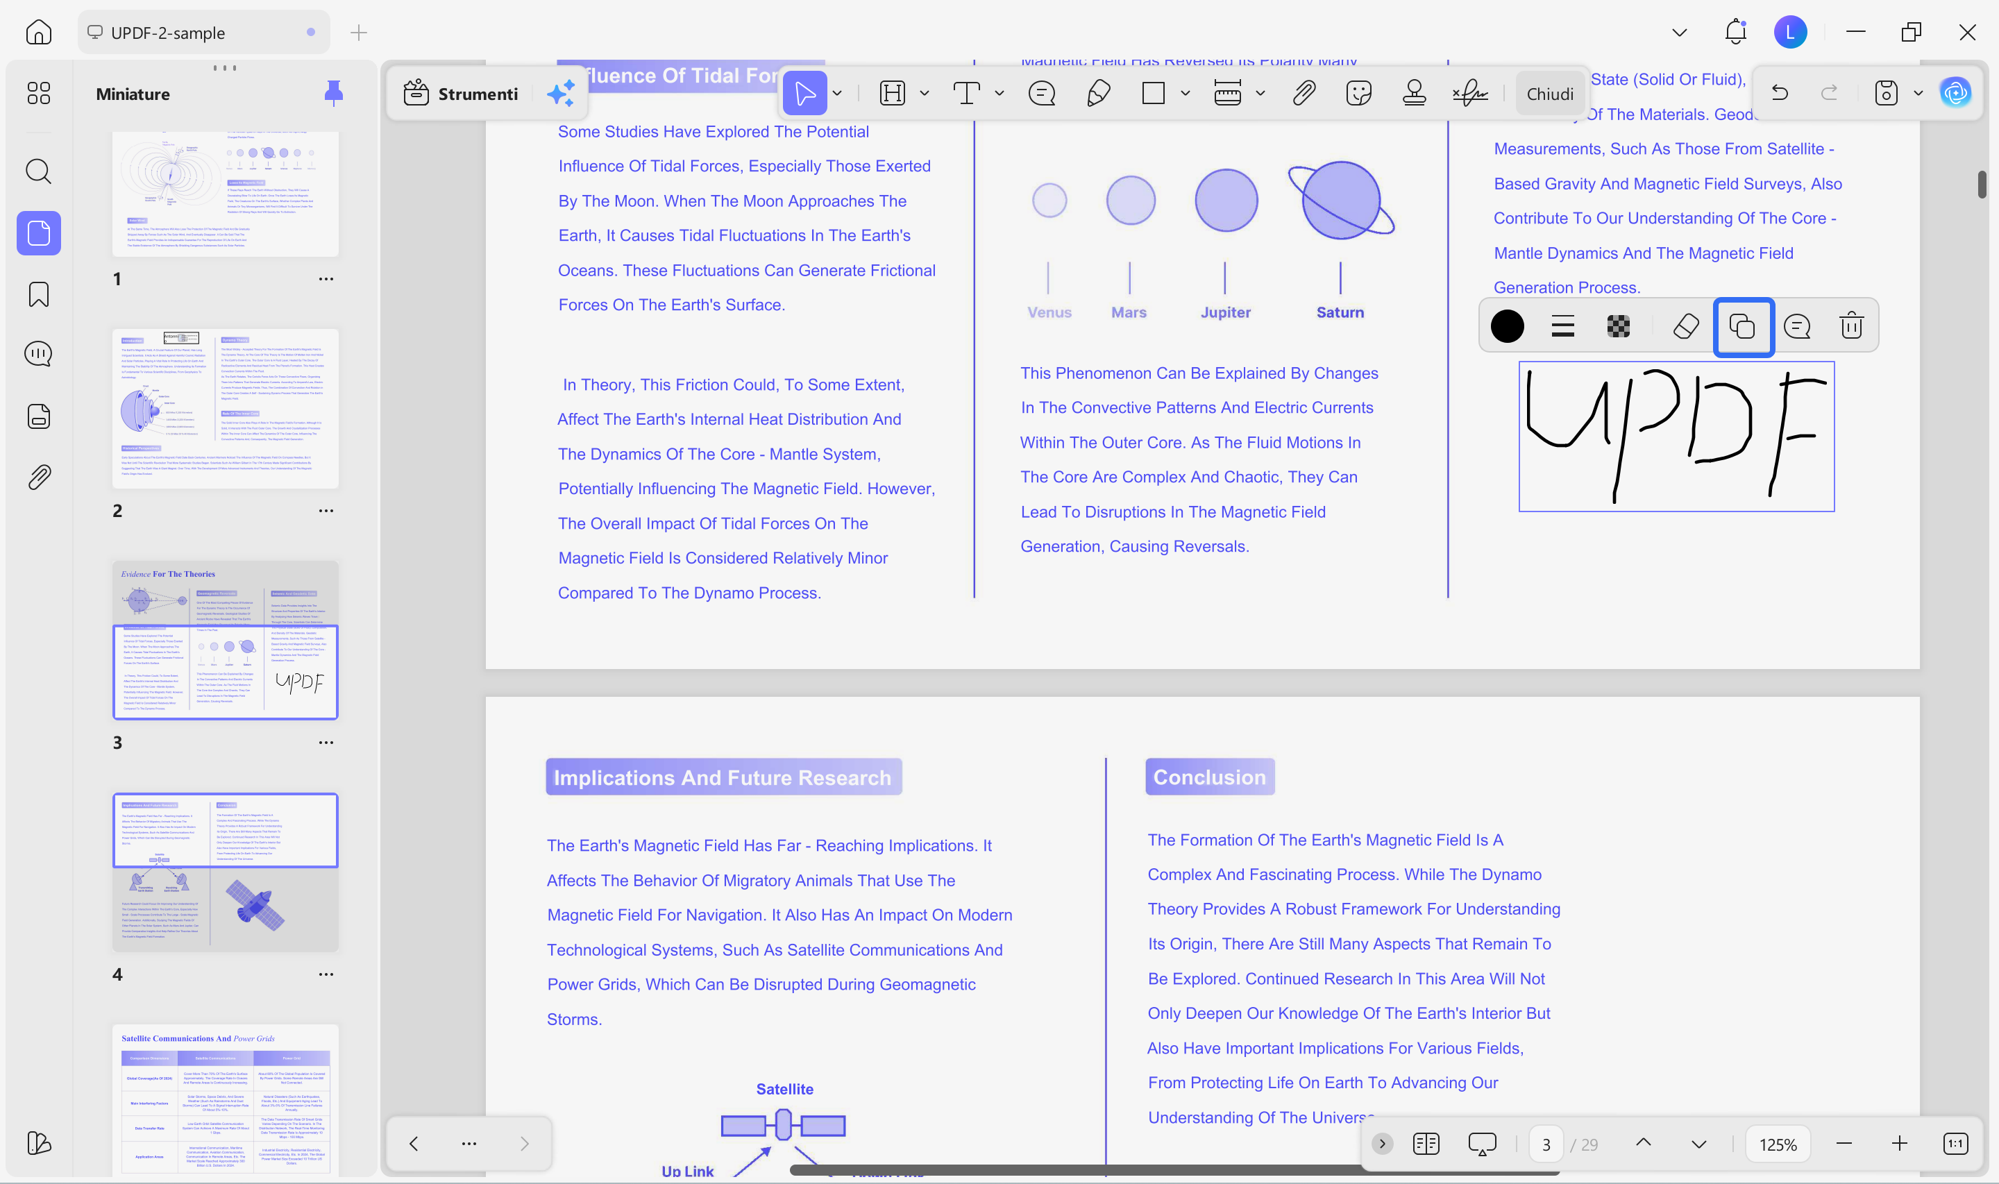Image resolution: width=1999 pixels, height=1184 pixels.
Task: Open a new tab with the plus button
Action: [x=359, y=33]
